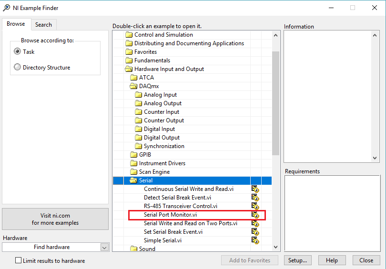The width and height of the screenshot is (386, 269).
Task: Click the Analog Output folder icon
Action: tap(139, 103)
